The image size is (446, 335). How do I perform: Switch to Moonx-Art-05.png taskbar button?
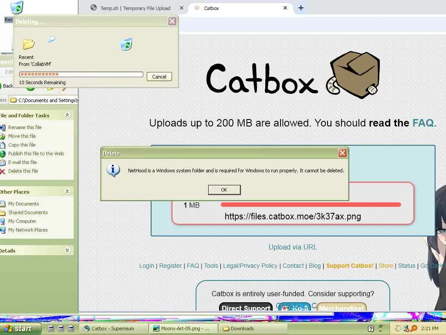[x=183, y=328]
